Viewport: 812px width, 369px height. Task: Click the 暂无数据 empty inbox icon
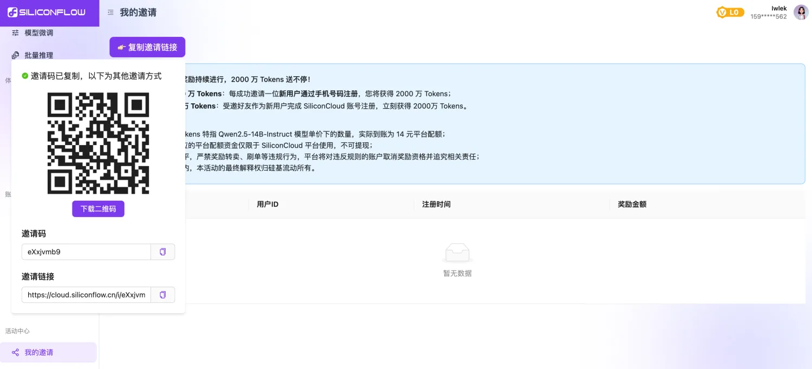coord(457,253)
